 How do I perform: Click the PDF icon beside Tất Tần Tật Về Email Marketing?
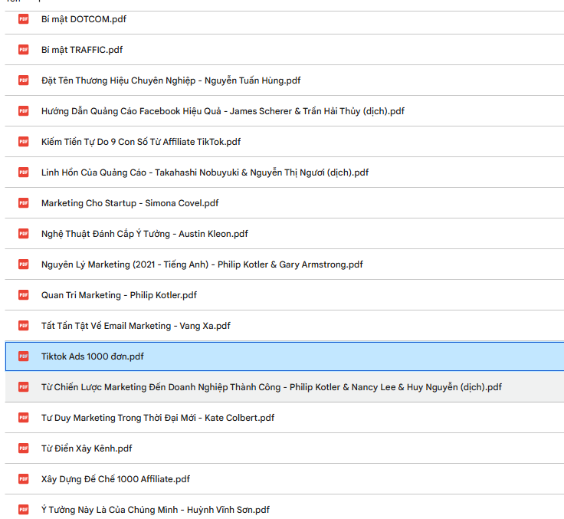24,326
